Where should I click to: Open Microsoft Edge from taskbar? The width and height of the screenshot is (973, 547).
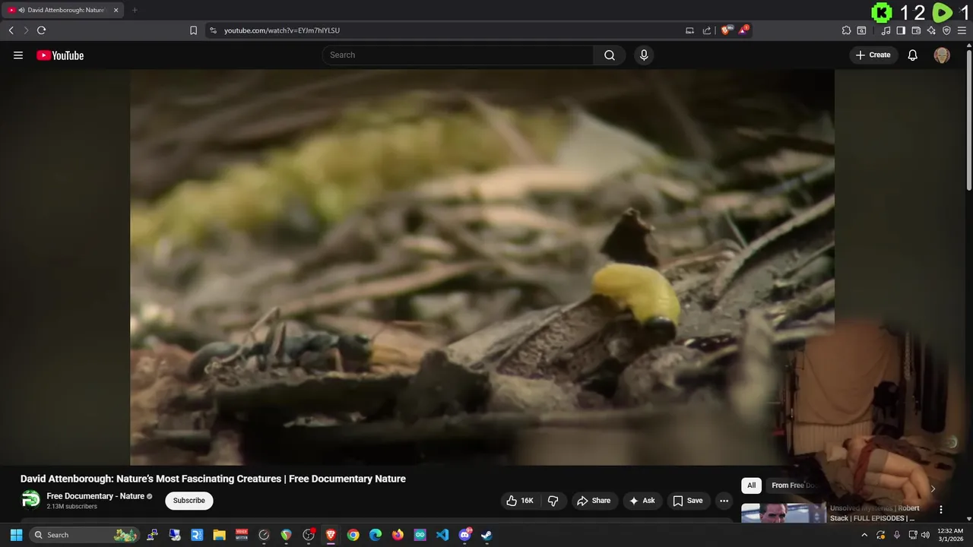point(376,535)
